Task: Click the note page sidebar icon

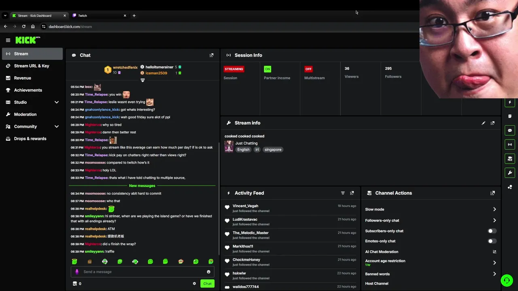Action: pyautogui.click(x=510, y=116)
